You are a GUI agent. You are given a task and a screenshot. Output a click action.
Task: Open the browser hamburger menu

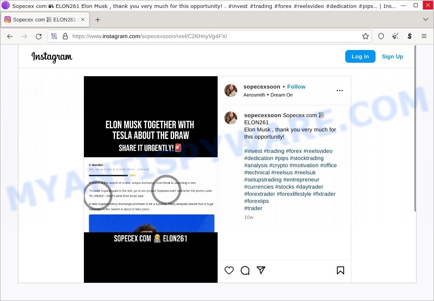click(x=424, y=36)
